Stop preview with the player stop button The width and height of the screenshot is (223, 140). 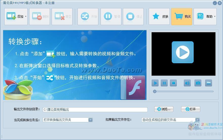click(x=173, y=83)
